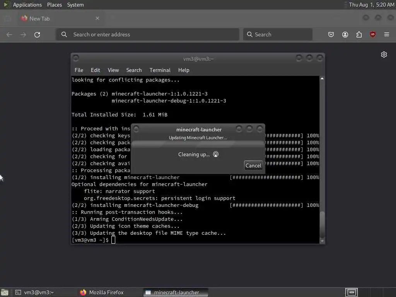Open terminal Help menu
This screenshot has width=396, height=297.
click(184, 70)
